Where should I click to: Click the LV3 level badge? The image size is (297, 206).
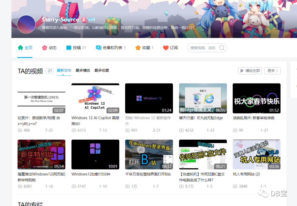click(x=92, y=20)
